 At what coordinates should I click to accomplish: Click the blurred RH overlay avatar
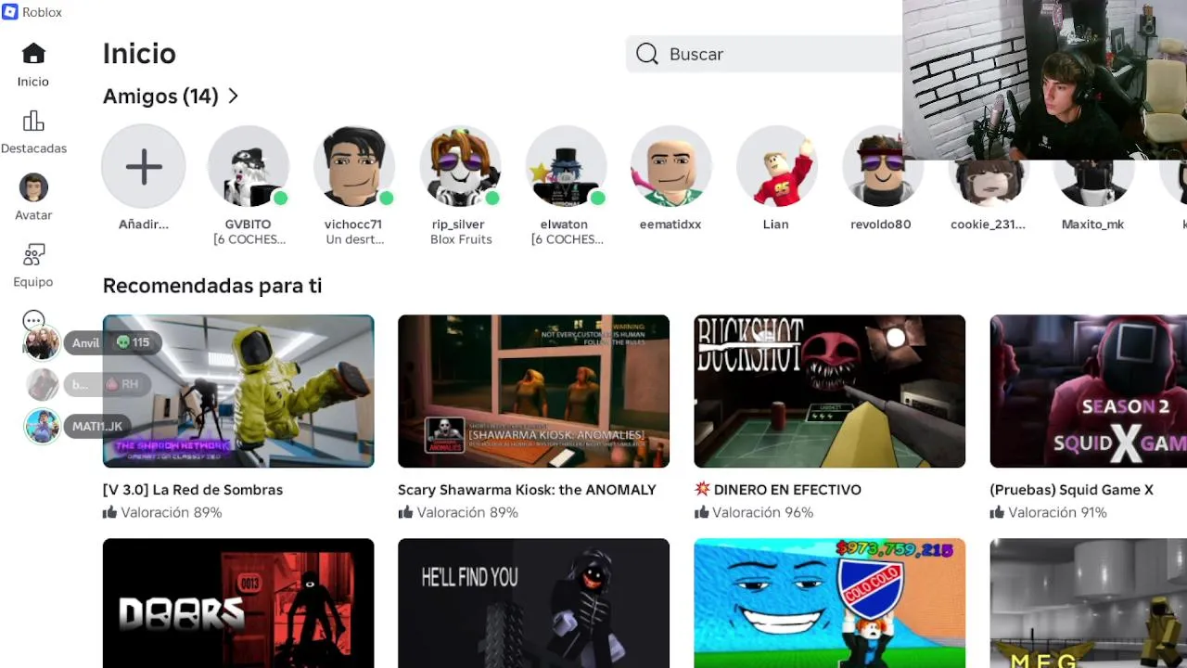tap(42, 384)
